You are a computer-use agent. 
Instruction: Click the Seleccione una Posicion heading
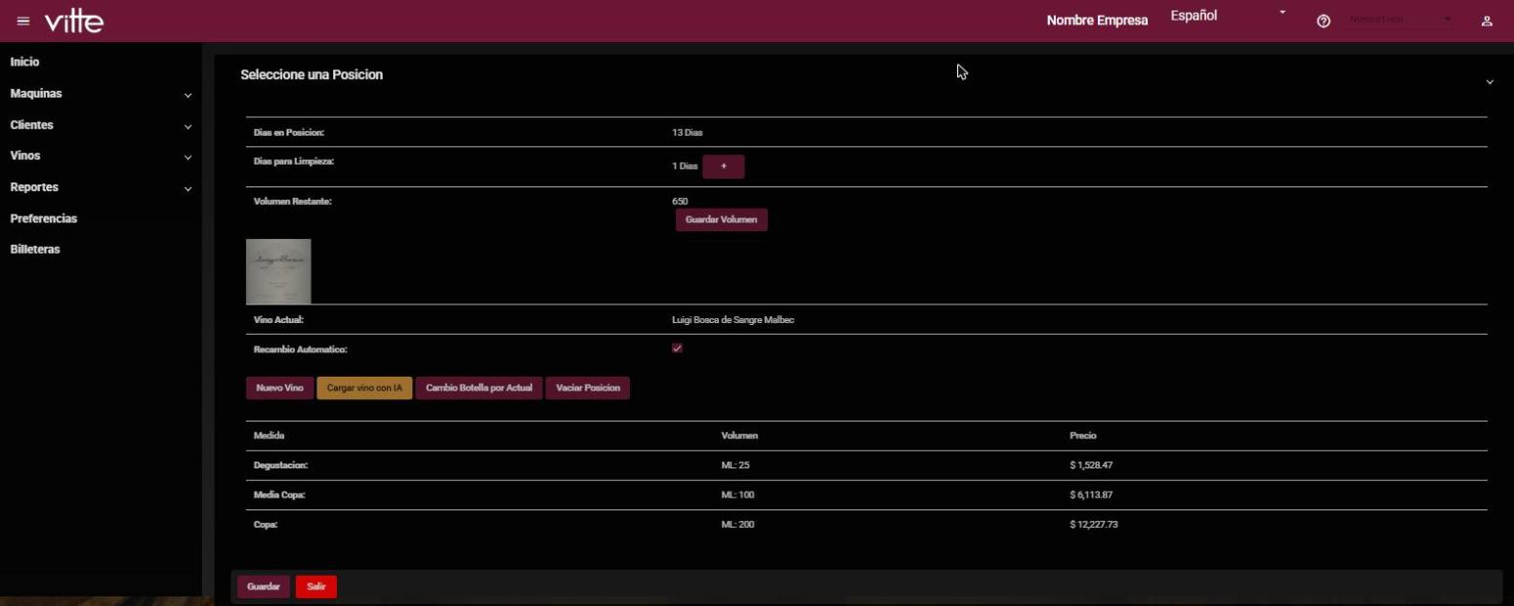(x=312, y=75)
